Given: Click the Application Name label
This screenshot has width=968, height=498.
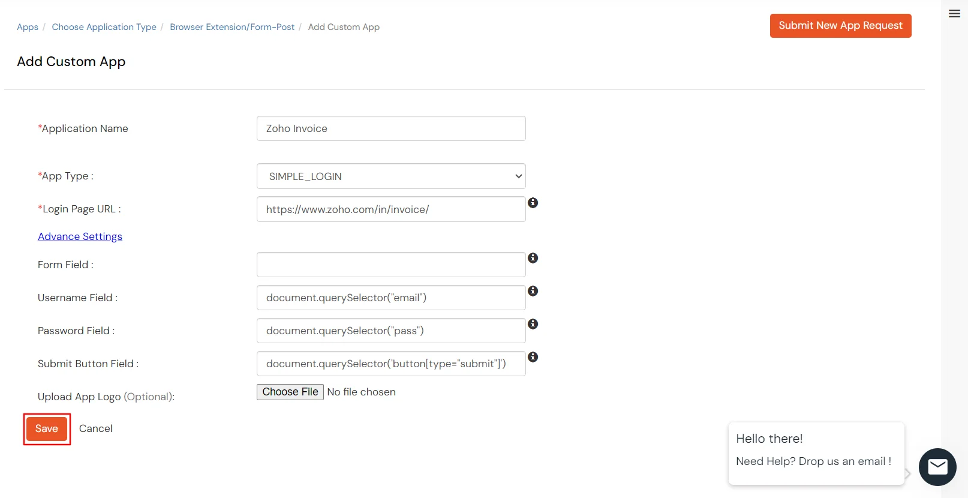Looking at the screenshot, I should 83,128.
